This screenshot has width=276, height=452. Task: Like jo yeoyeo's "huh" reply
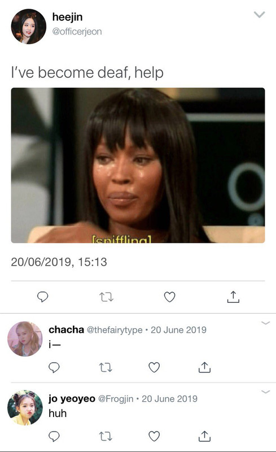(154, 436)
